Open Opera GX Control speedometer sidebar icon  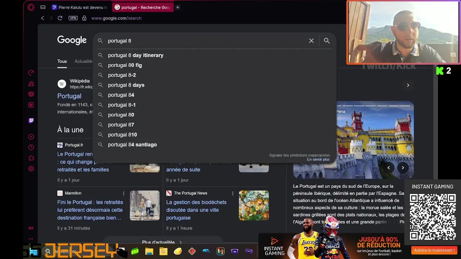(31, 73)
